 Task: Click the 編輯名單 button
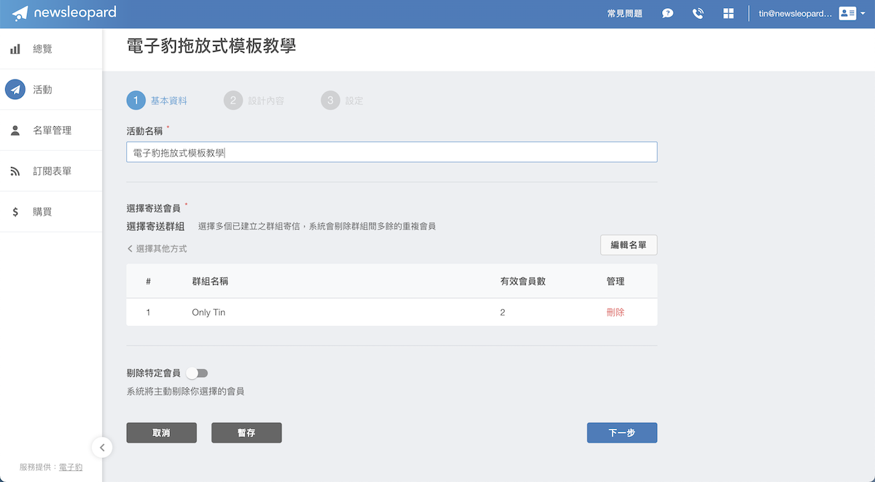(x=629, y=245)
